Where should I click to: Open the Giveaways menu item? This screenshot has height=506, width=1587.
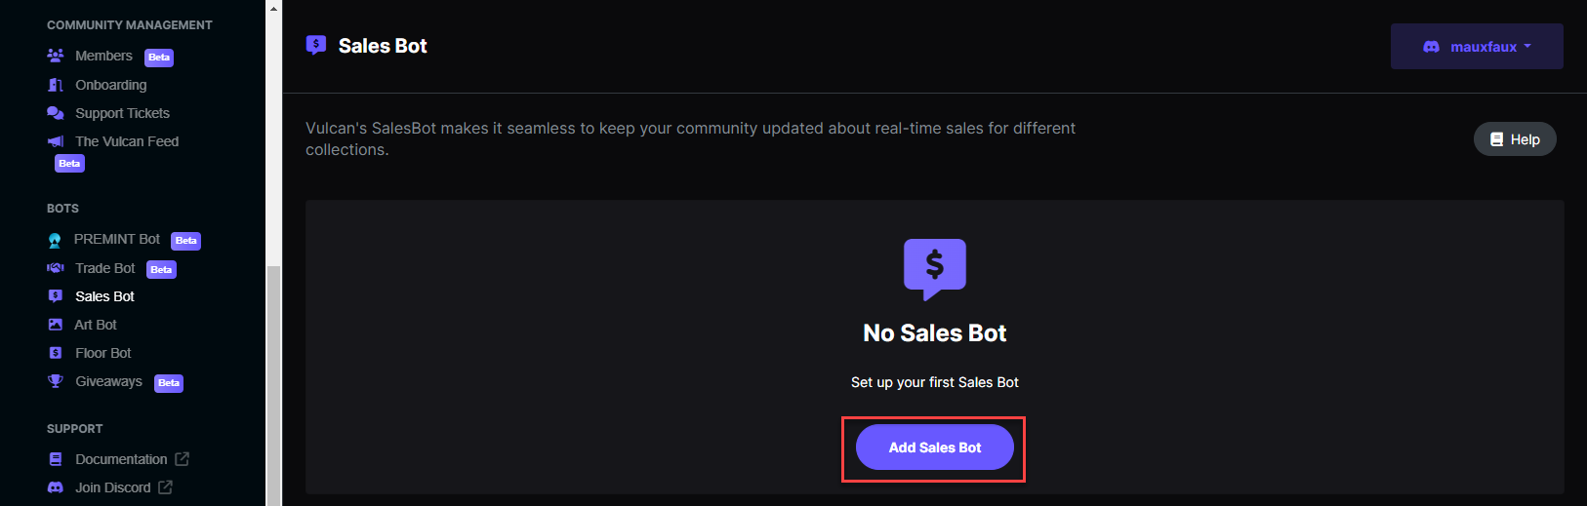click(109, 381)
